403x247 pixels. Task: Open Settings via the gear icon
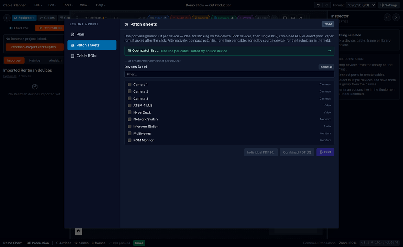click(x=382, y=5)
